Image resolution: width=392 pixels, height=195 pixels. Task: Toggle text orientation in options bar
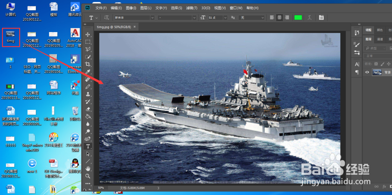click(x=107, y=18)
